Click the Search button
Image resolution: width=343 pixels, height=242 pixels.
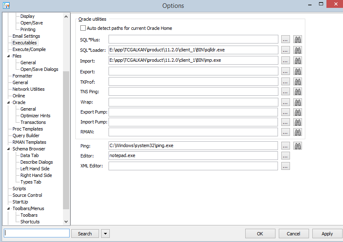85,233
